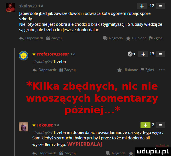Downvote ProfesorAgresor's reply with minus
Image resolution: width=171 pixels, height=156 pixels.
[x=160, y=54]
